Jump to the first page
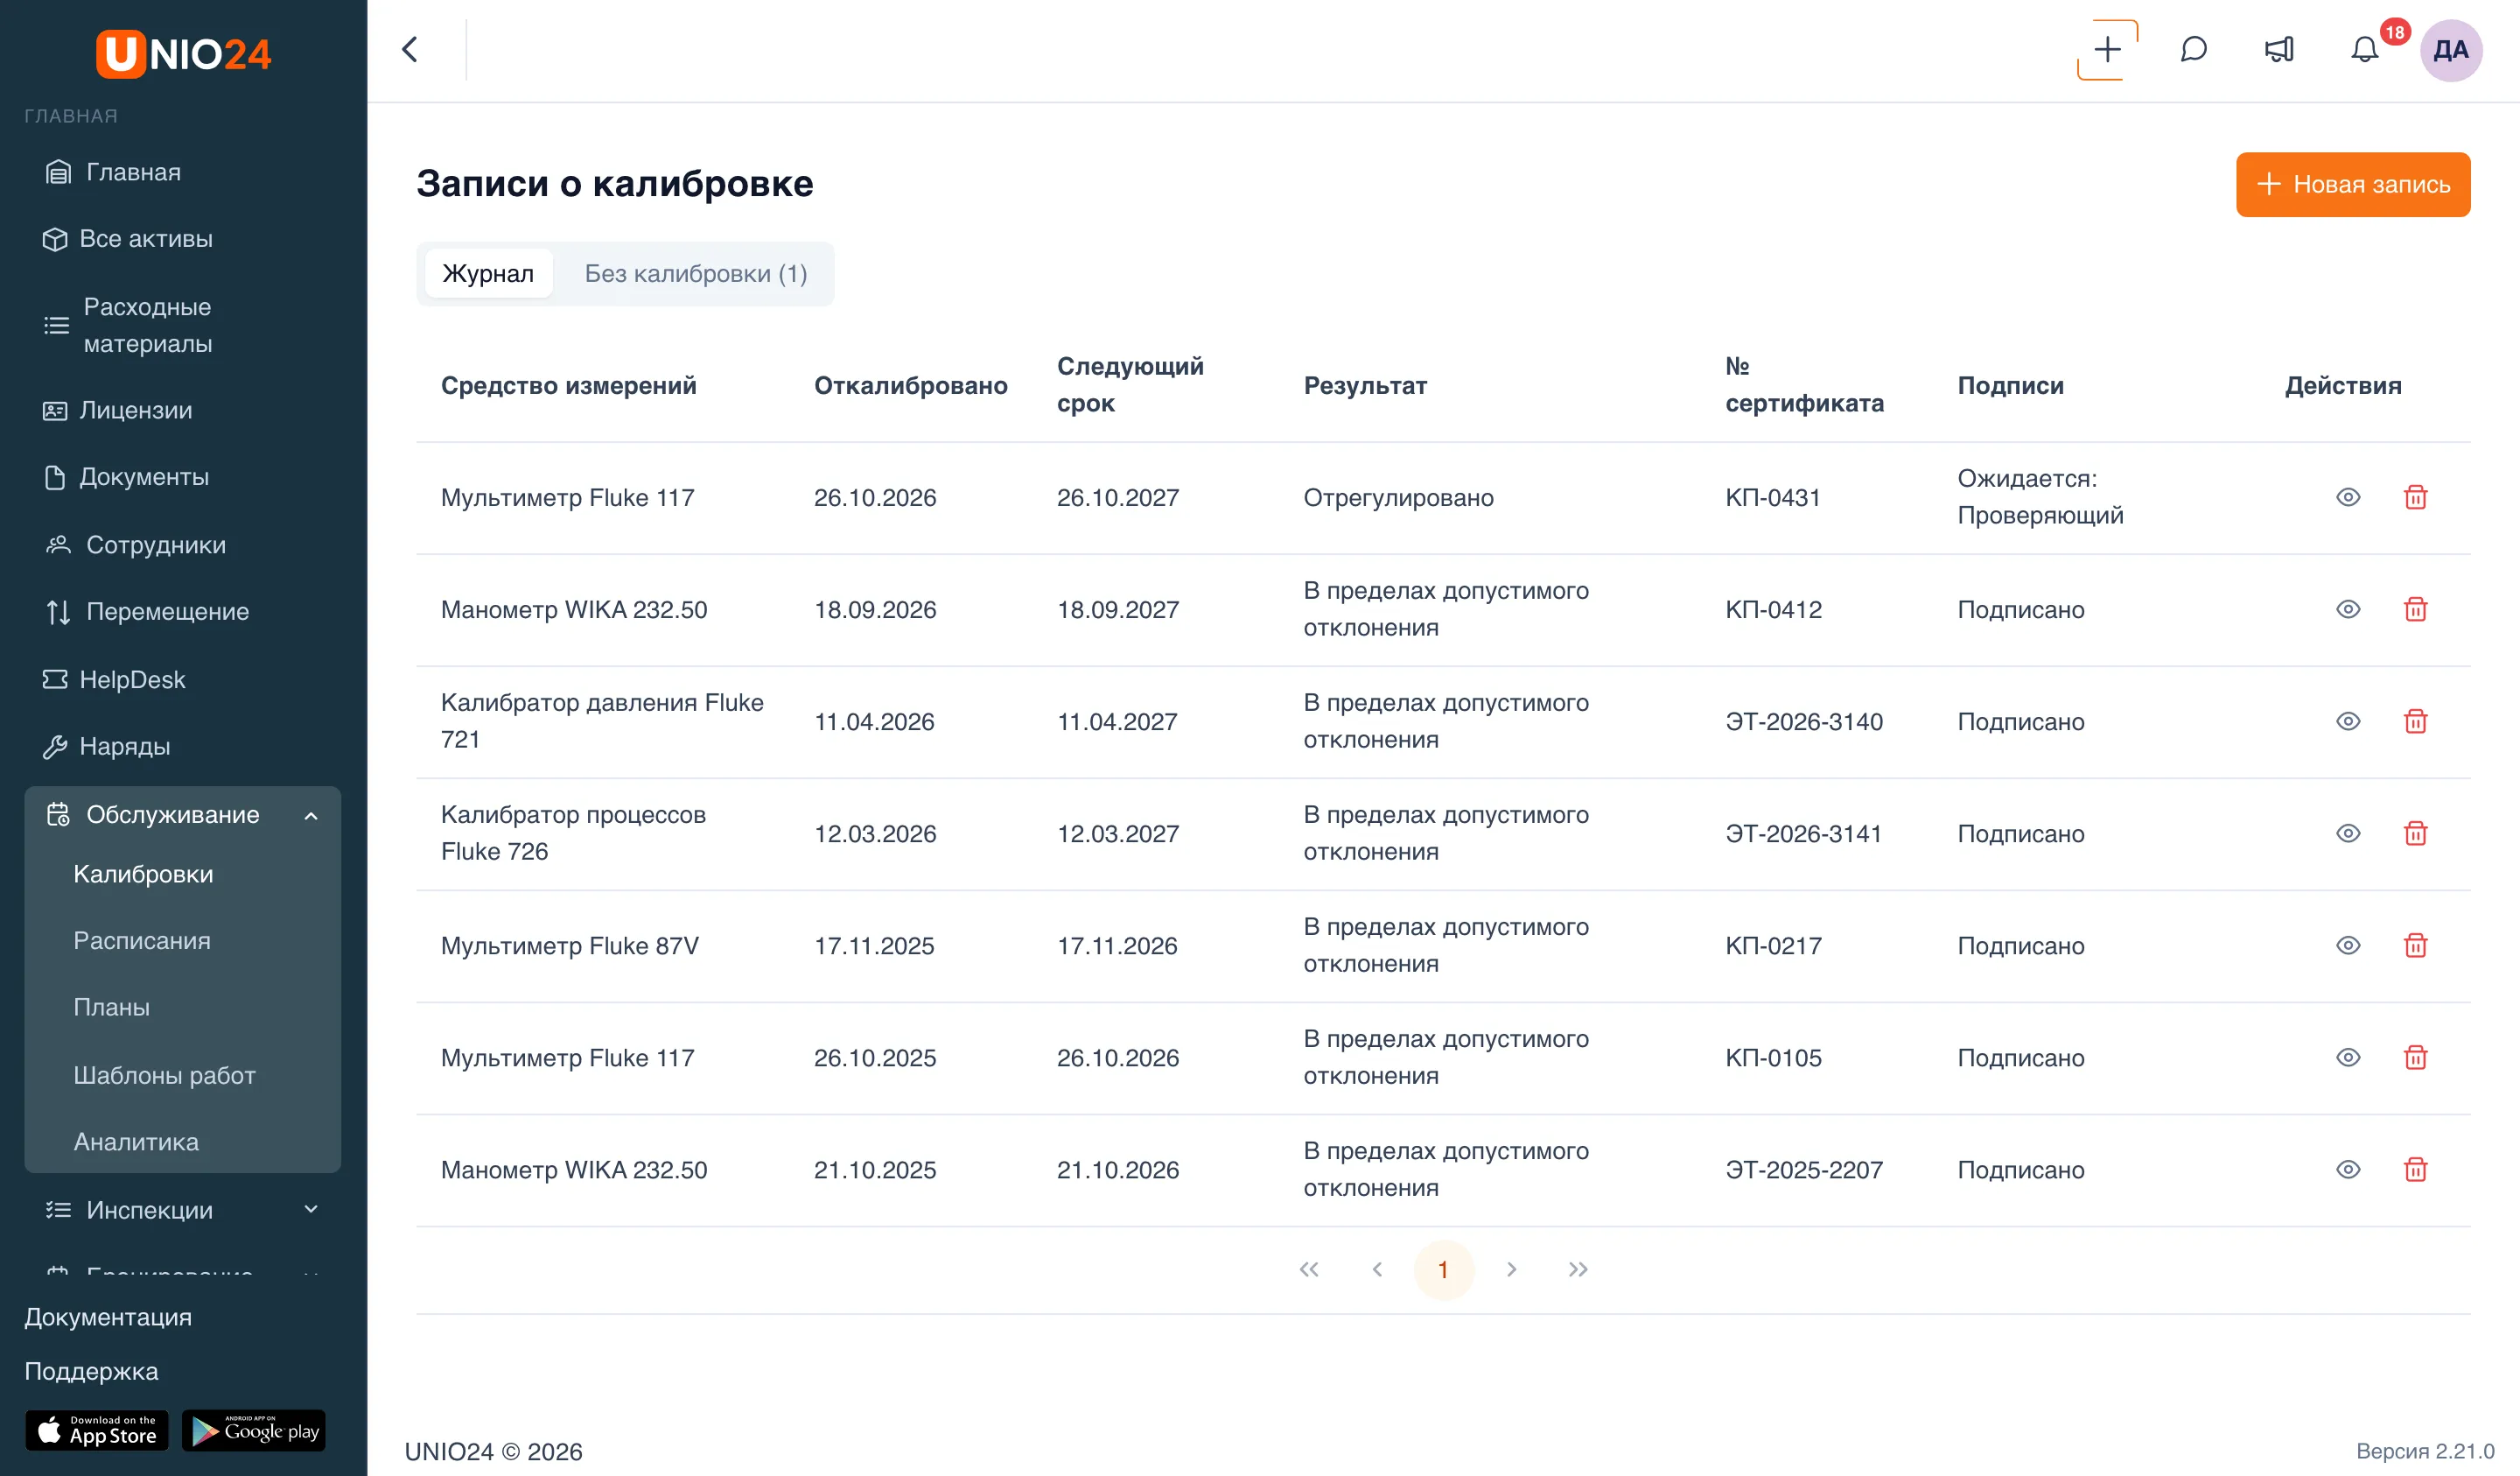The image size is (2520, 1476). (x=1309, y=1269)
